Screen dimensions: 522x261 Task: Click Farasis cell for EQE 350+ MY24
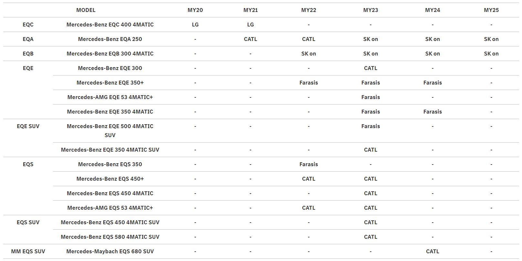click(432, 83)
